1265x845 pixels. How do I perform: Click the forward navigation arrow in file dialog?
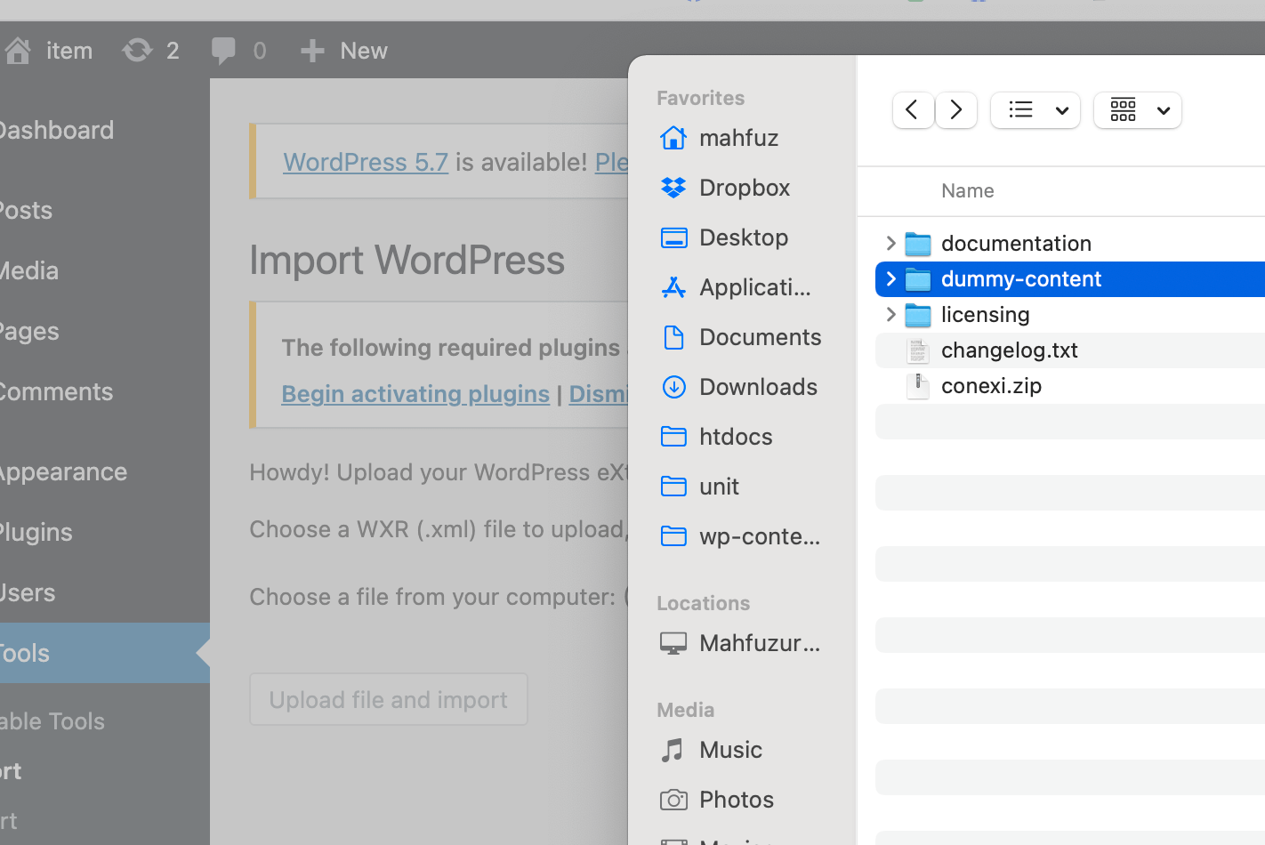tap(956, 110)
